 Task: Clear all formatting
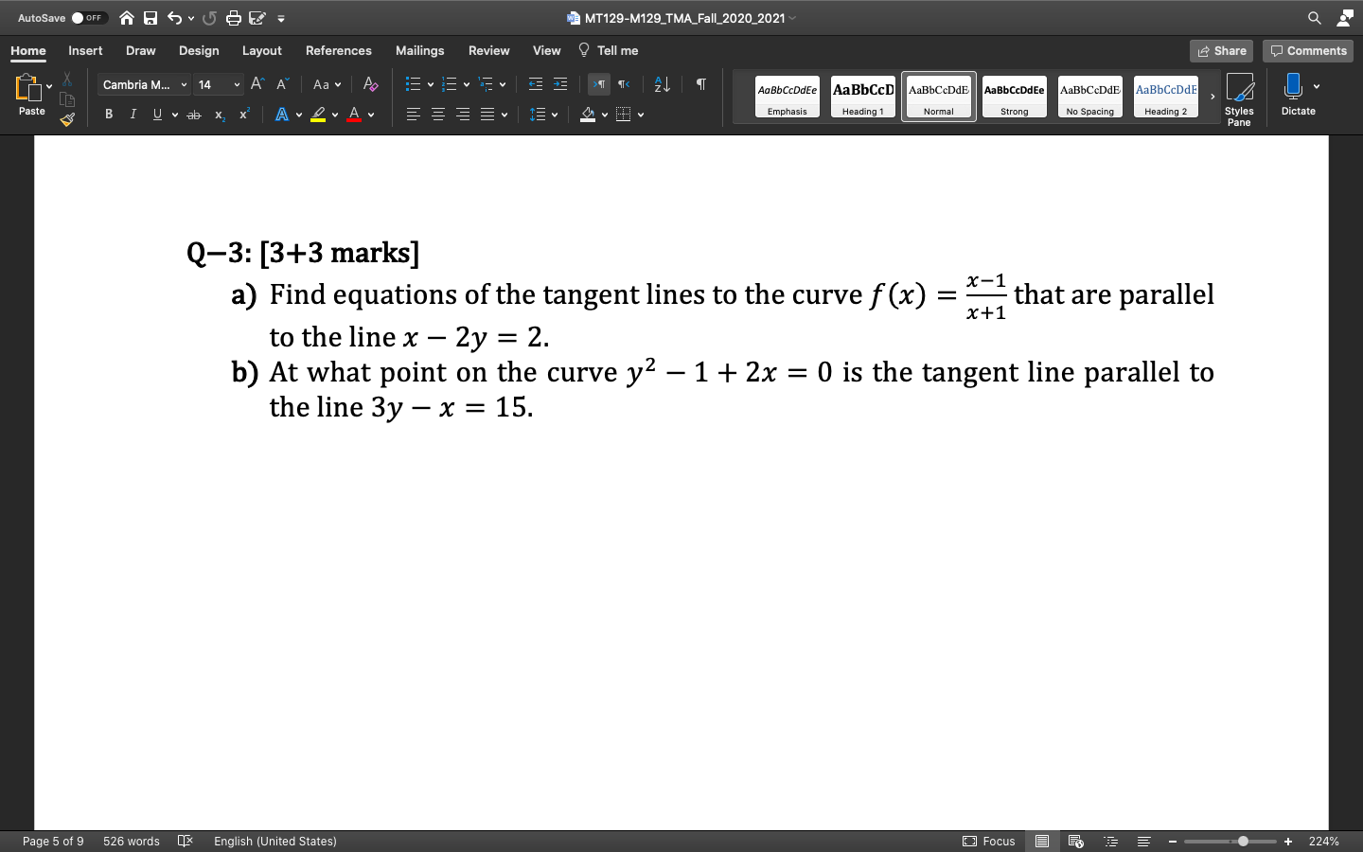click(371, 84)
